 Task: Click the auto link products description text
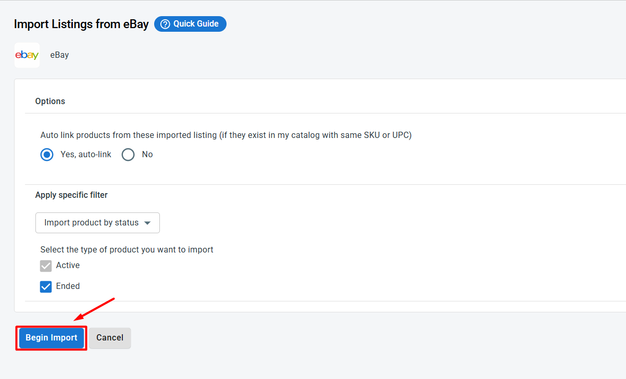[226, 135]
